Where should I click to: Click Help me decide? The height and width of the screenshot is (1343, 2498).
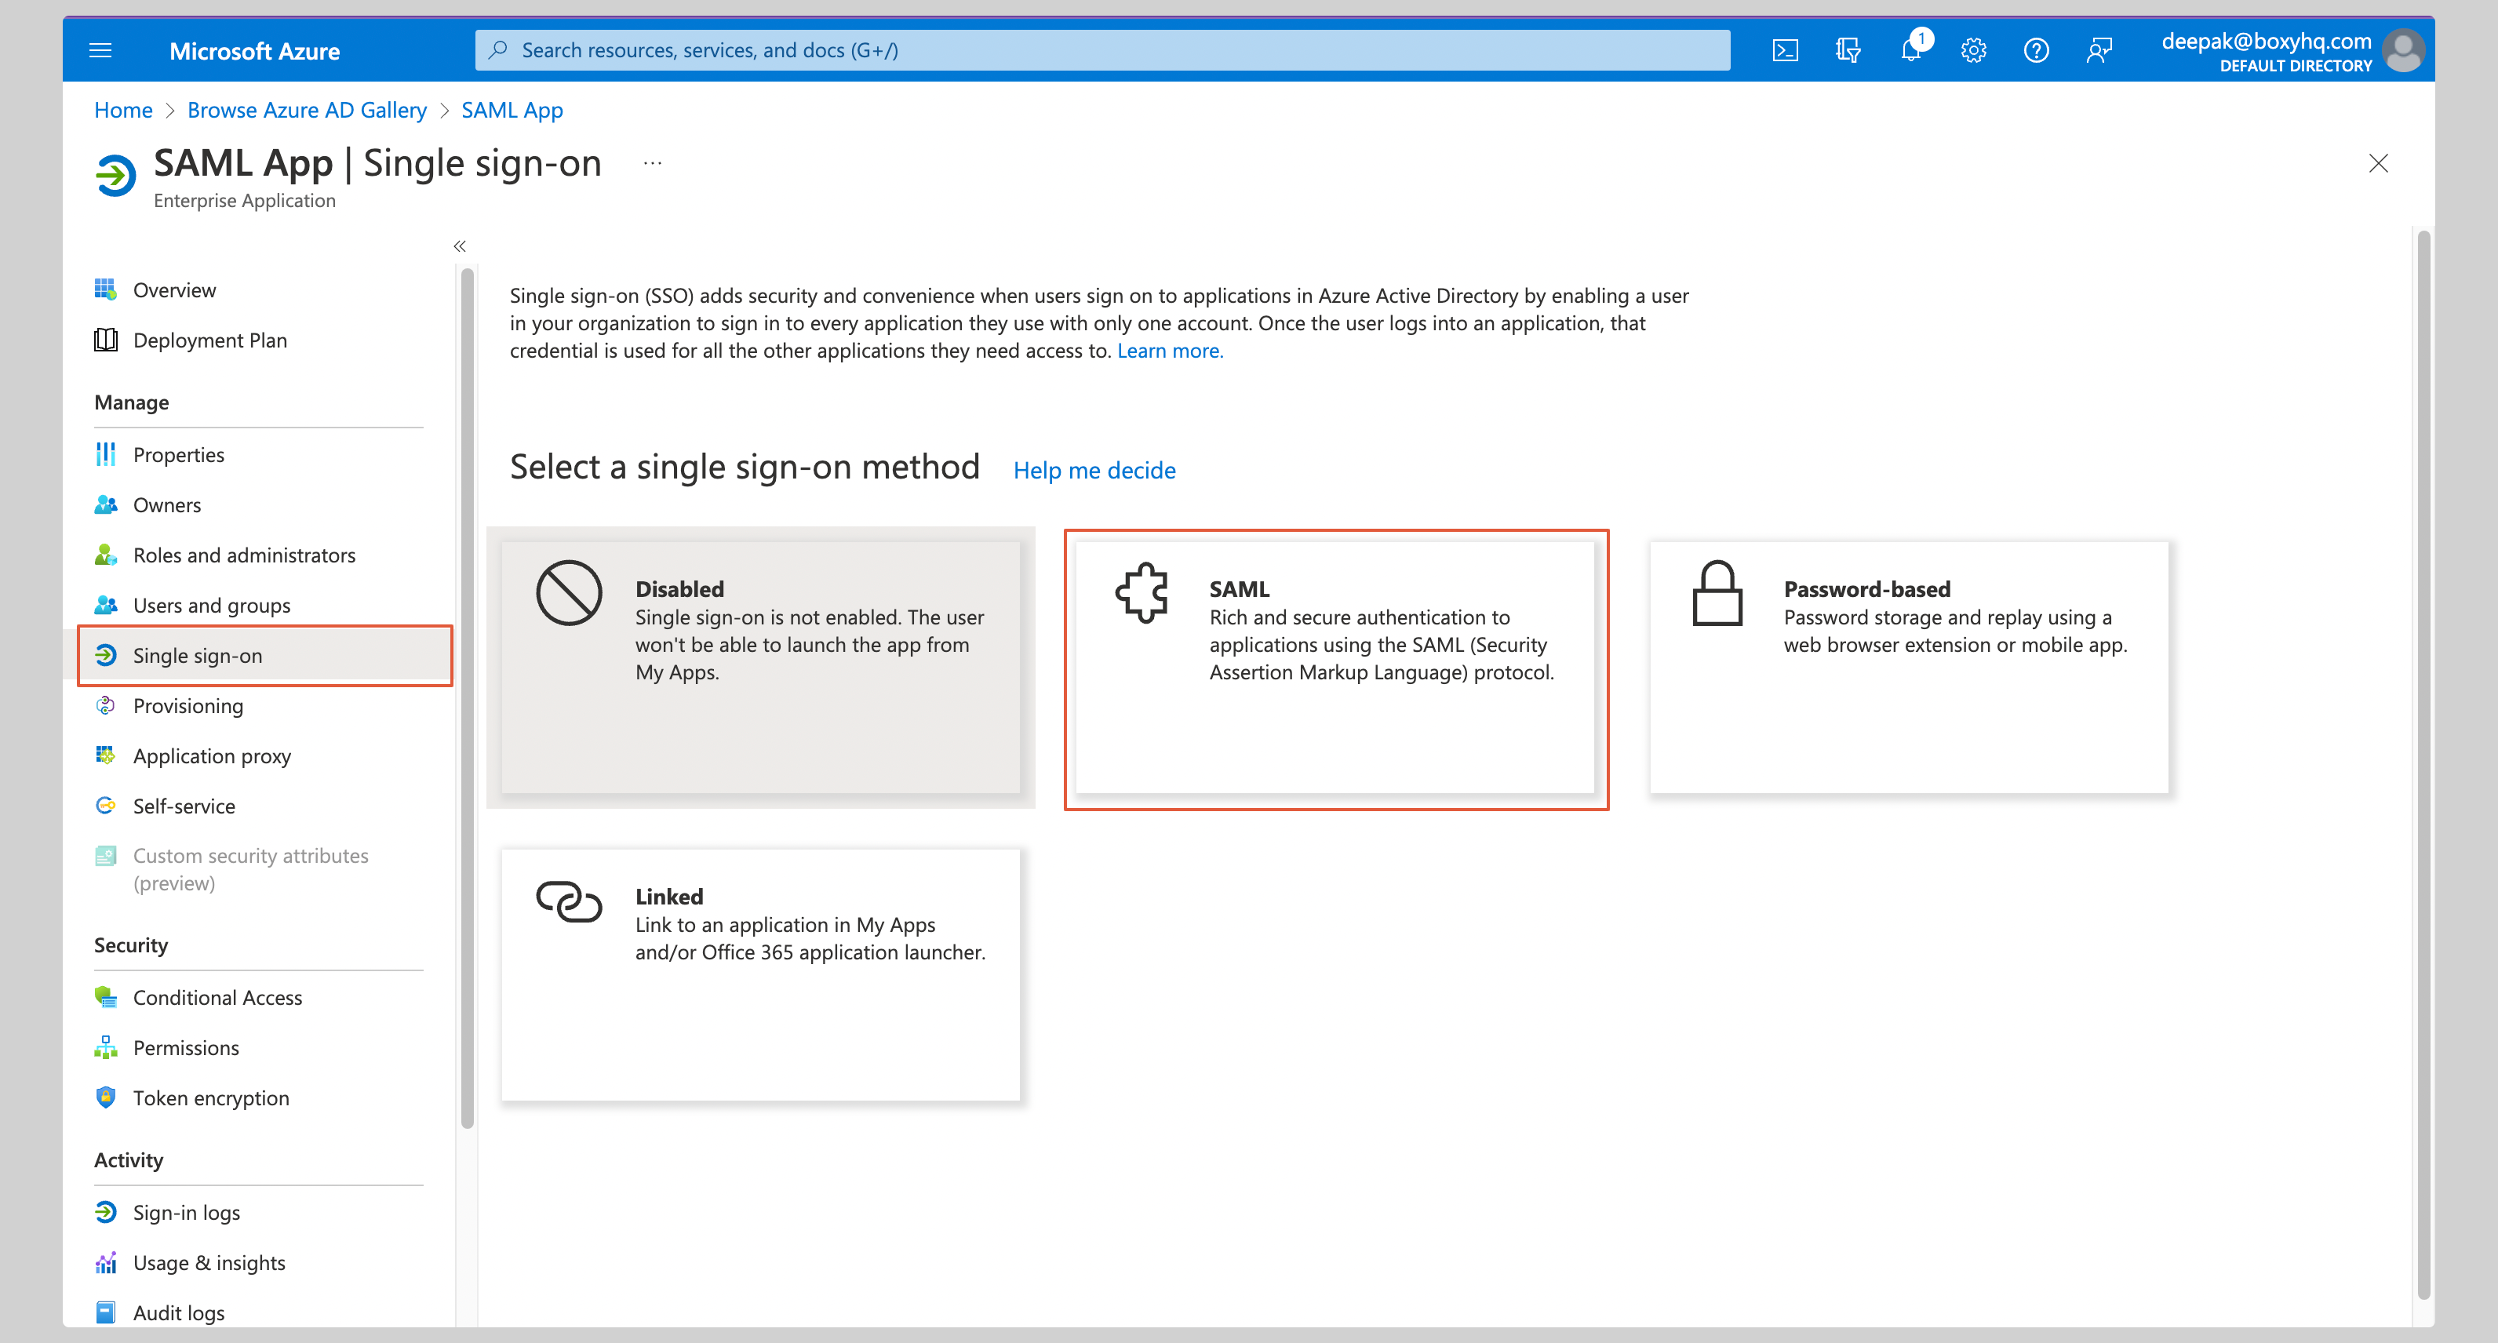[1094, 471]
